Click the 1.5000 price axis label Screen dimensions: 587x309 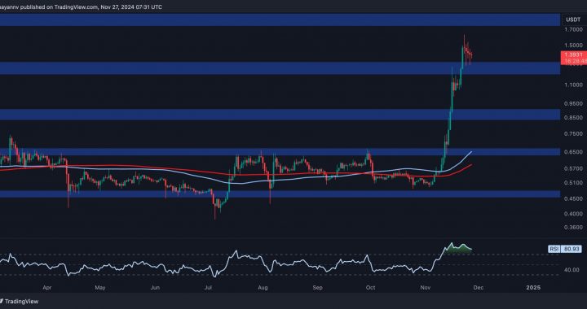[x=574, y=46]
